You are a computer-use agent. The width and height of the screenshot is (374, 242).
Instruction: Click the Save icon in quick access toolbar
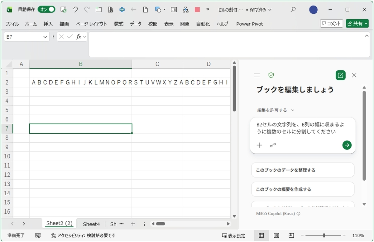coord(63,10)
